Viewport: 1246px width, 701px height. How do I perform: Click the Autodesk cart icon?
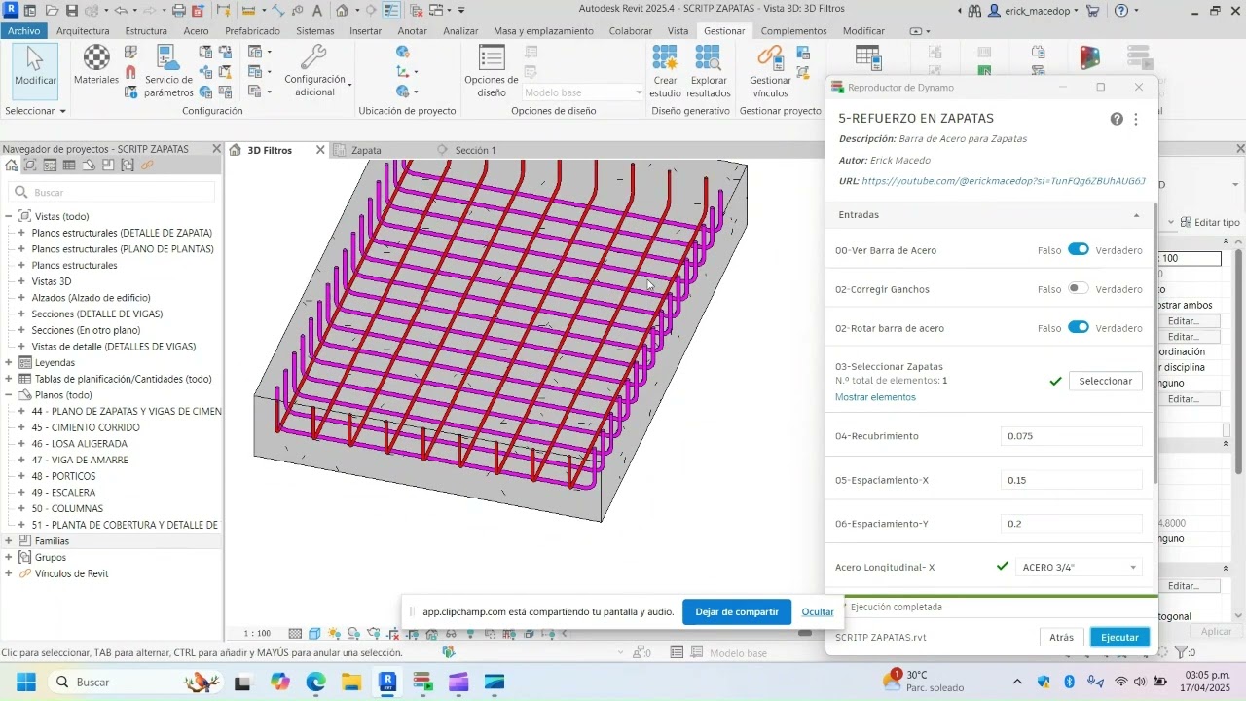pos(1092,11)
